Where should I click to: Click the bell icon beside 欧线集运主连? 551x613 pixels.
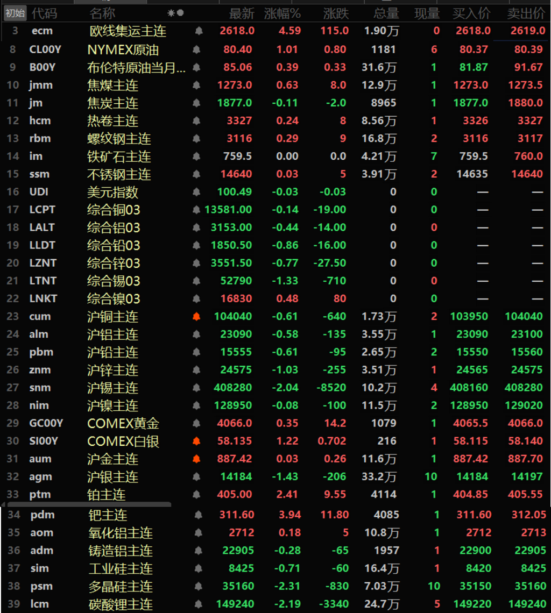click(x=199, y=31)
